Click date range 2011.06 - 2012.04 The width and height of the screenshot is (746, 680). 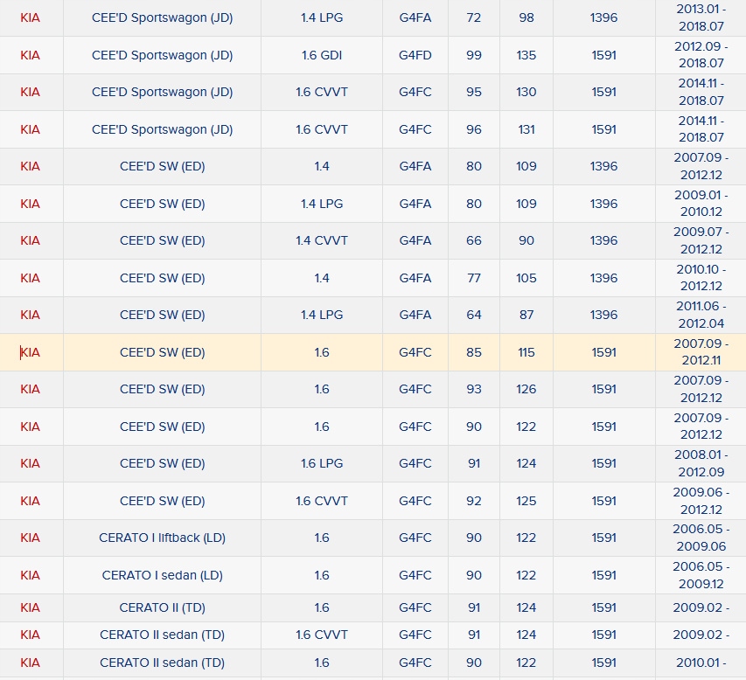(x=701, y=315)
